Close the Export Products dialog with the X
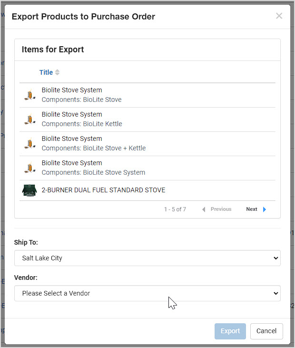Screen dimensions: 295x348 (x=279, y=16)
